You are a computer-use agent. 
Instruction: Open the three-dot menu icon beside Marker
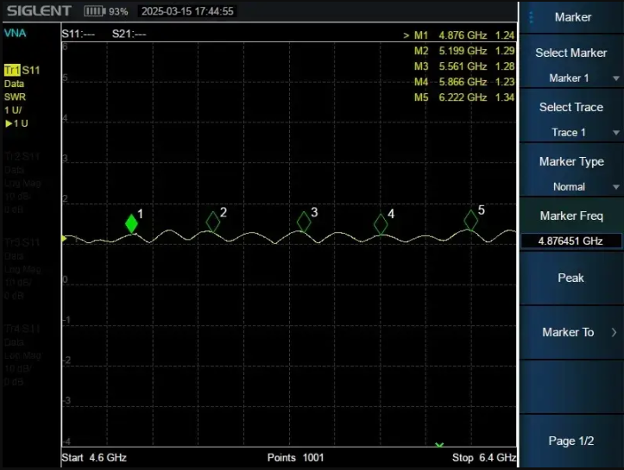coord(532,17)
